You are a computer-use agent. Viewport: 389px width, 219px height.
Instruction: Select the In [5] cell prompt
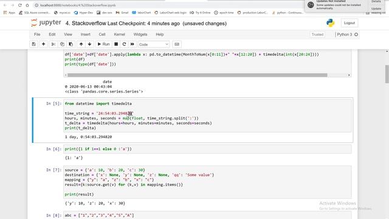click(x=53, y=103)
